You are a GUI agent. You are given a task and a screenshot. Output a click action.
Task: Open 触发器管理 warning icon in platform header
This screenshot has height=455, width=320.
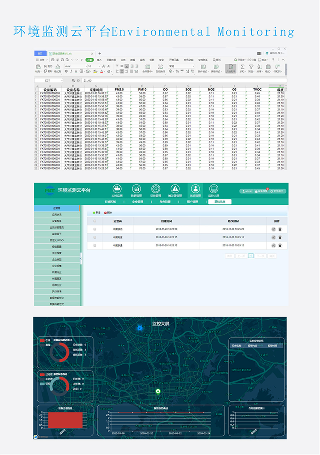175,188
